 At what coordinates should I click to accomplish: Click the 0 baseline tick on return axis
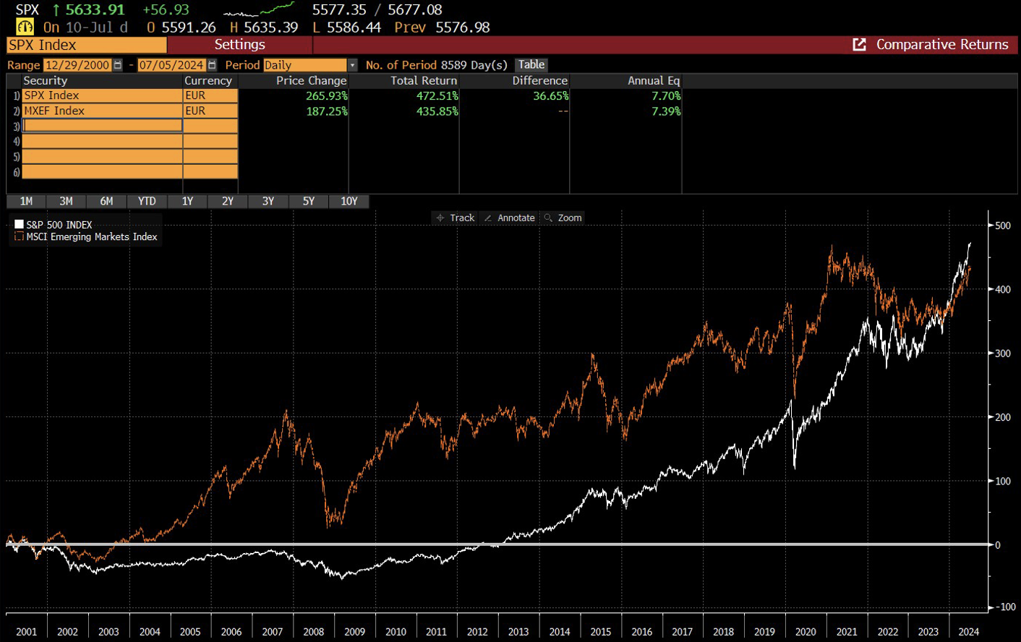(x=998, y=545)
